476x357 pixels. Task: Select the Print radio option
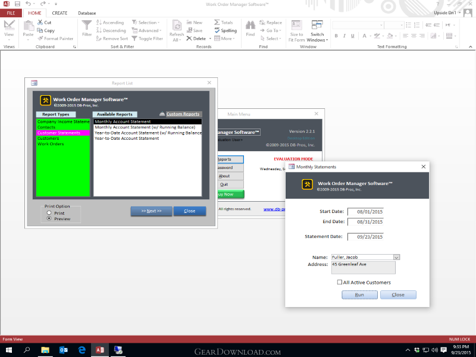click(49, 213)
